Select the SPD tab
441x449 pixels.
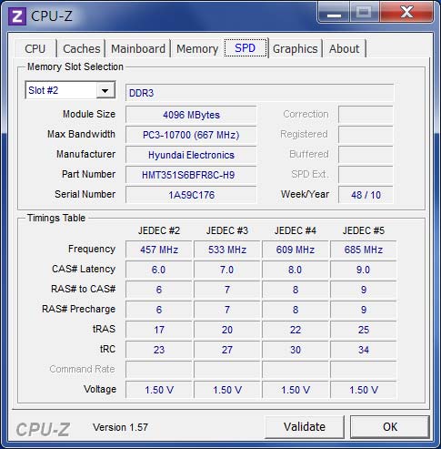coord(246,47)
